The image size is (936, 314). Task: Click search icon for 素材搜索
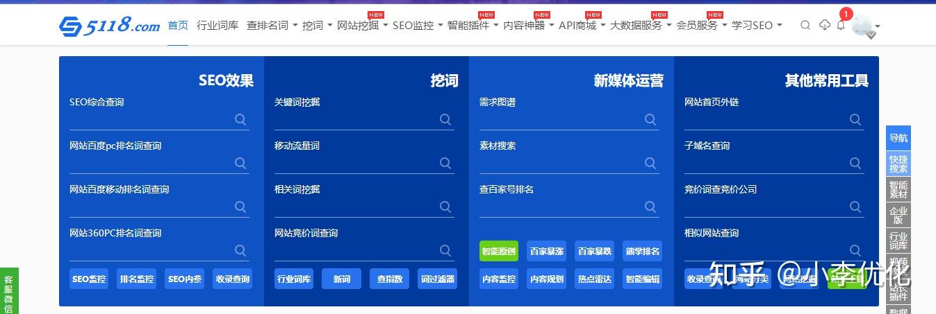(650, 163)
